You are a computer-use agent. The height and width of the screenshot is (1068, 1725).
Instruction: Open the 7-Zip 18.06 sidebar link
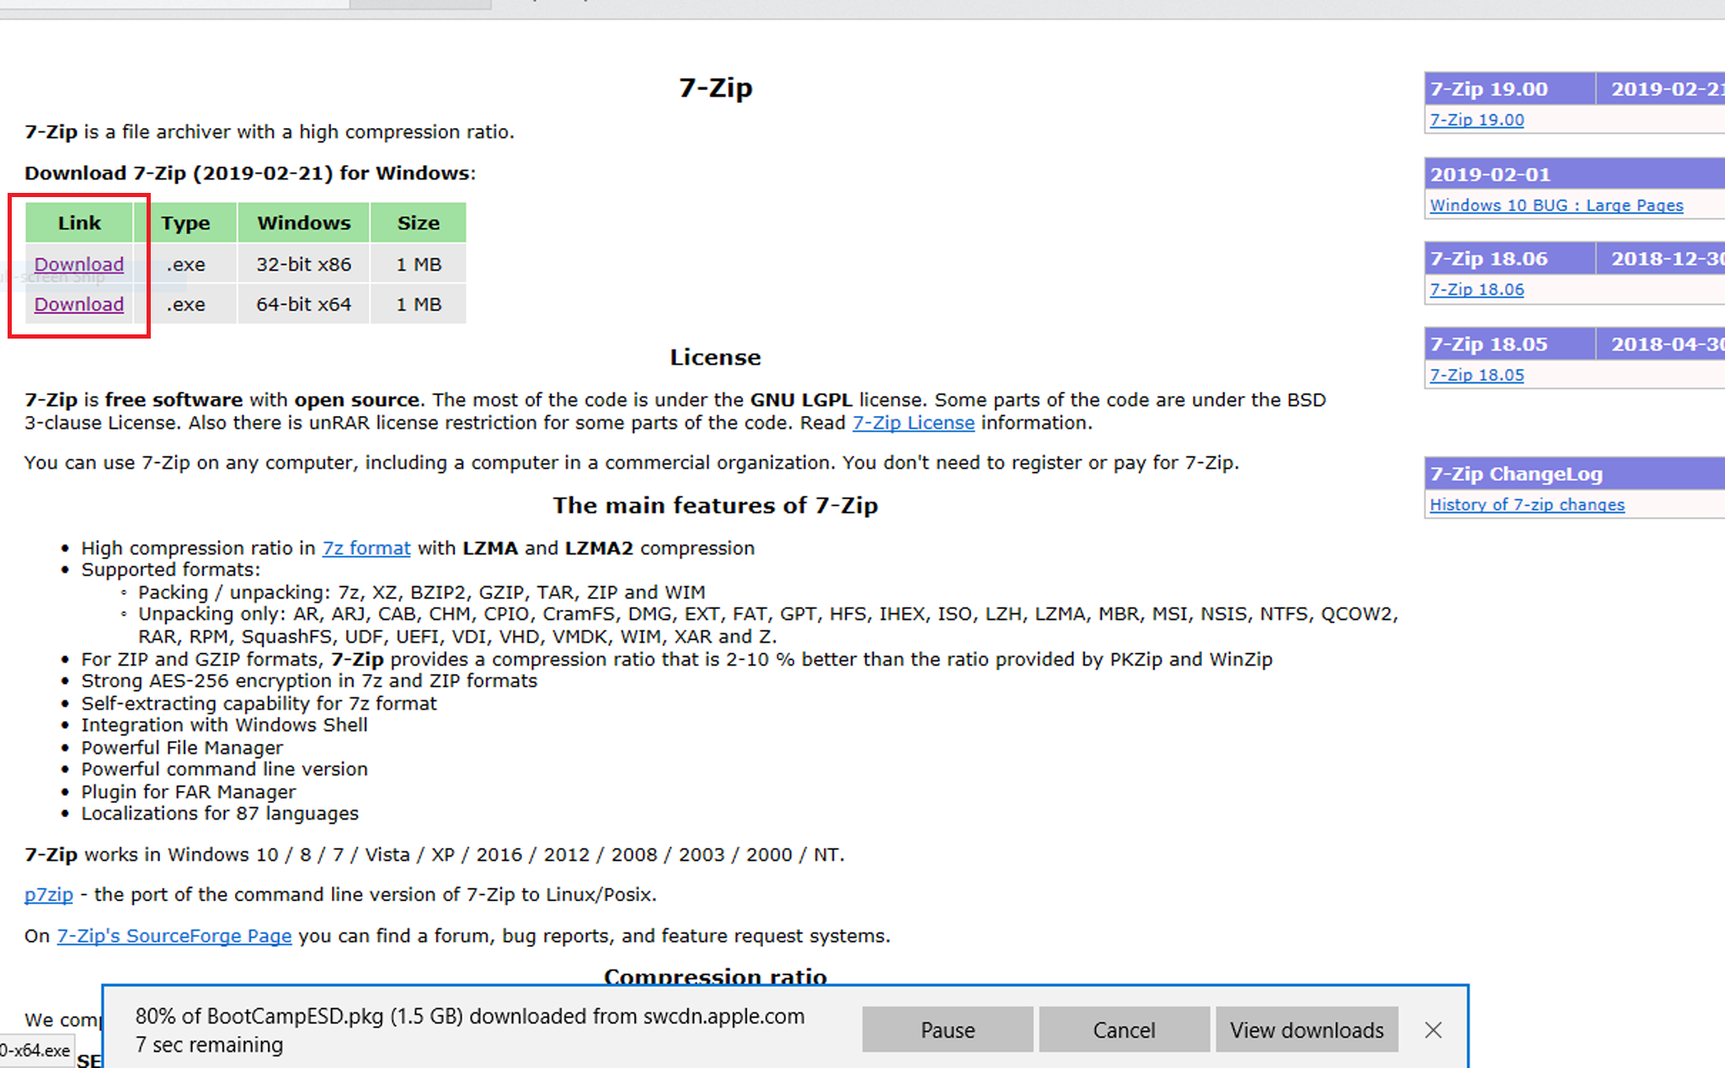(x=1477, y=290)
